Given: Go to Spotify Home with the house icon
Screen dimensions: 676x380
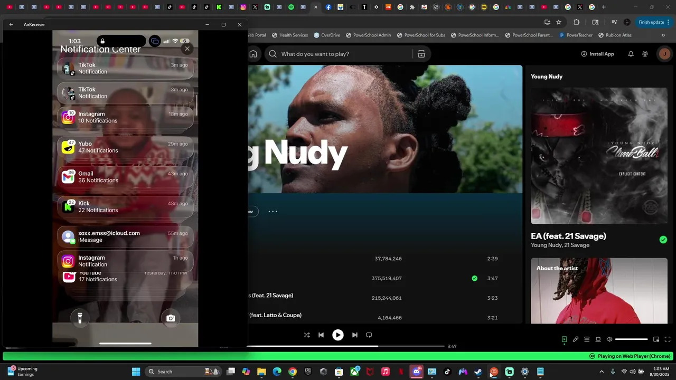Looking at the screenshot, I should (253, 54).
